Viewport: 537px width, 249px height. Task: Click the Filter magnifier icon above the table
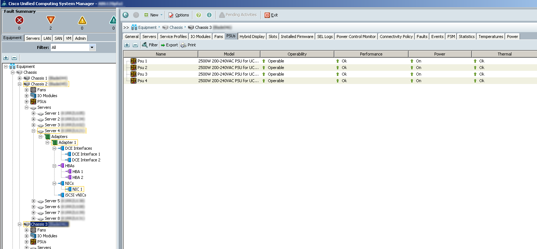tap(145, 45)
